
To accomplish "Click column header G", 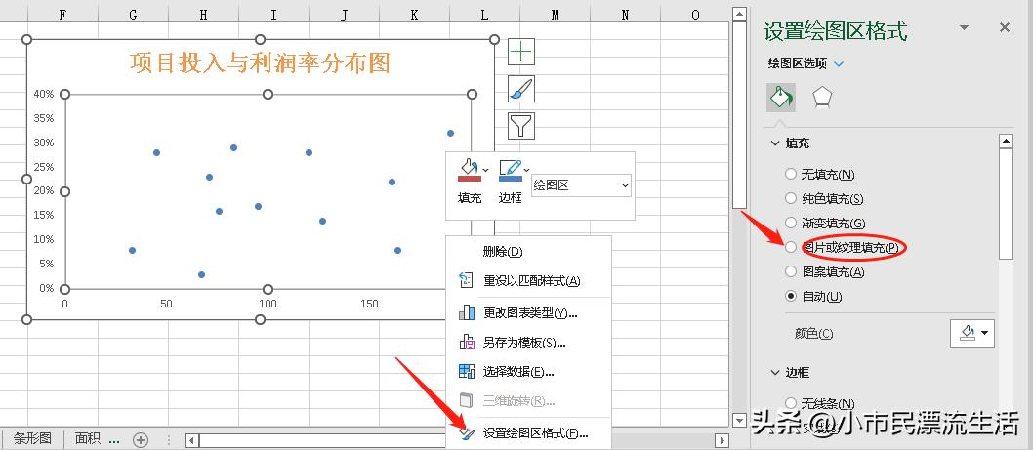I will click(x=133, y=14).
